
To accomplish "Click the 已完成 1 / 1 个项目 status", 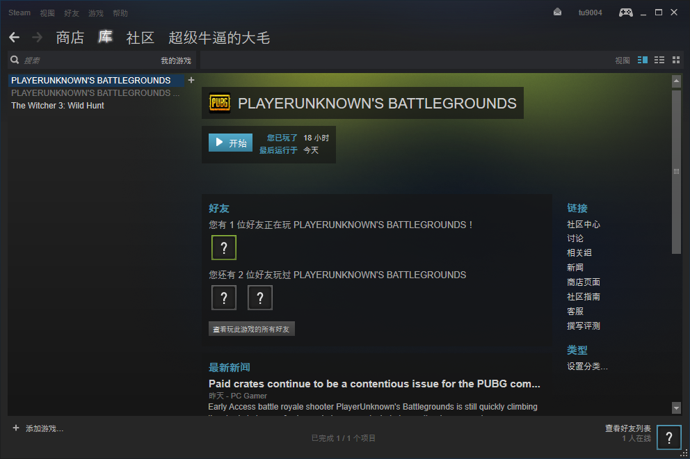I will point(343,438).
